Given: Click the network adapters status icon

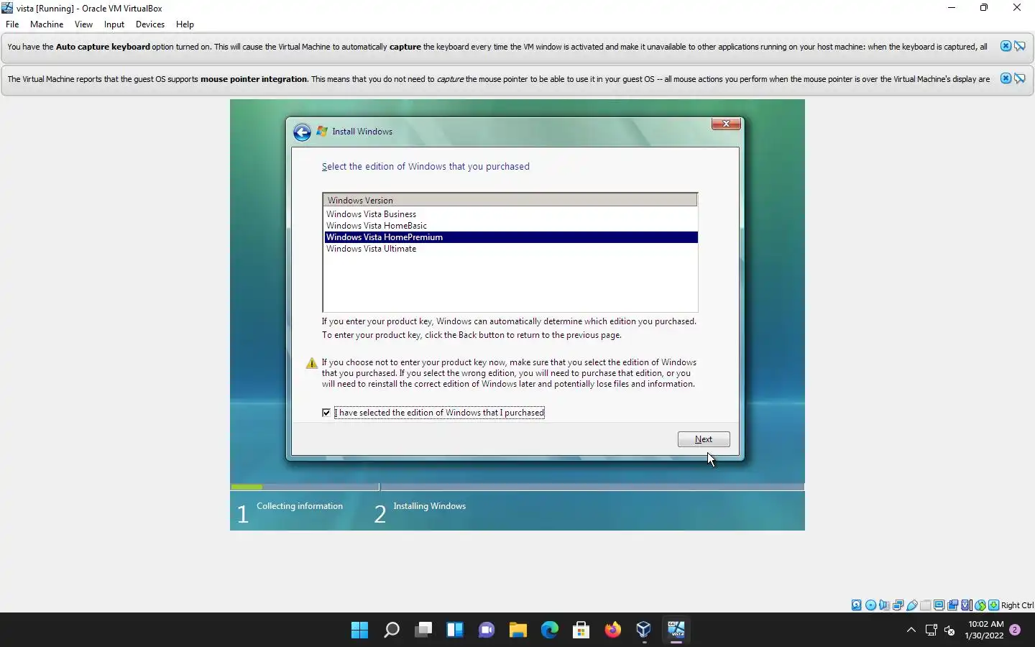Looking at the screenshot, I should (898, 605).
